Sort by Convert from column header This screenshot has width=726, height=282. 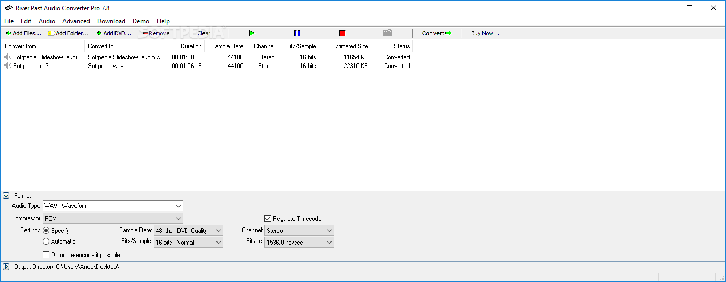pos(43,46)
